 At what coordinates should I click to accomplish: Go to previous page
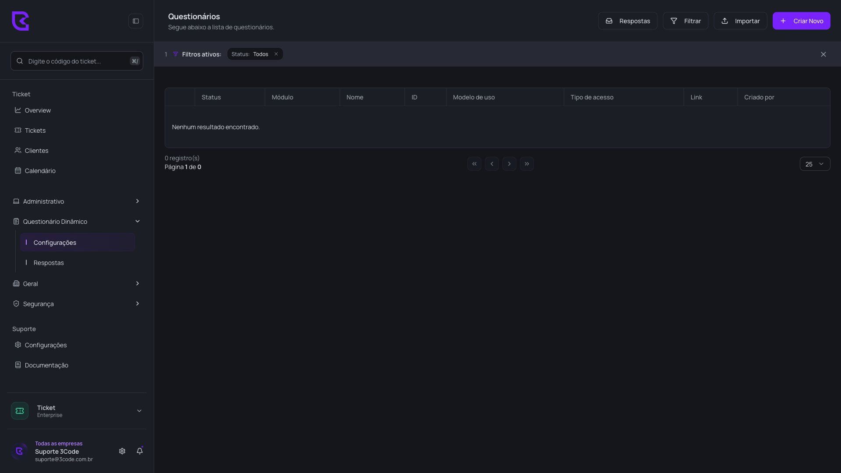pyautogui.click(x=492, y=164)
